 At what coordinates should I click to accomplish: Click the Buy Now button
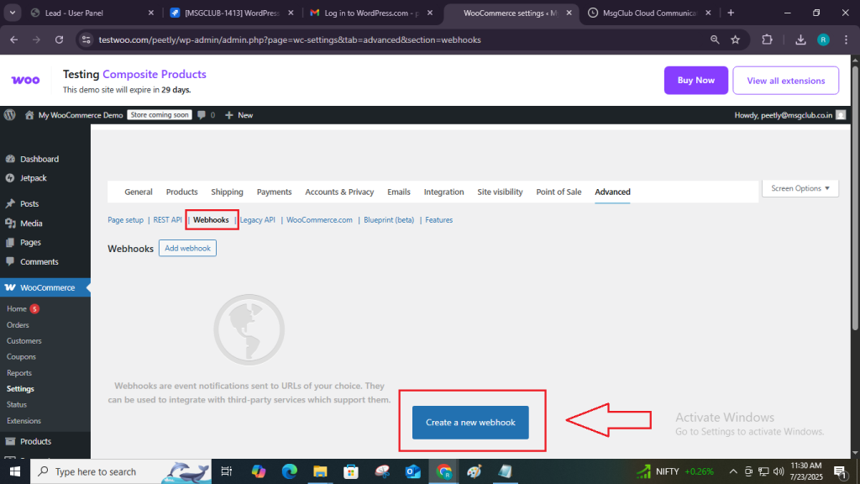(x=696, y=80)
